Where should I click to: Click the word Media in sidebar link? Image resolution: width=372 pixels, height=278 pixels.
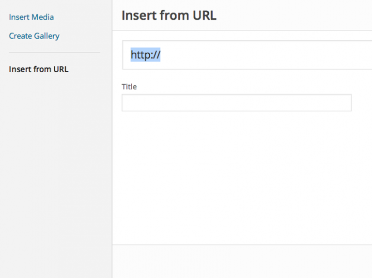[43, 17]
